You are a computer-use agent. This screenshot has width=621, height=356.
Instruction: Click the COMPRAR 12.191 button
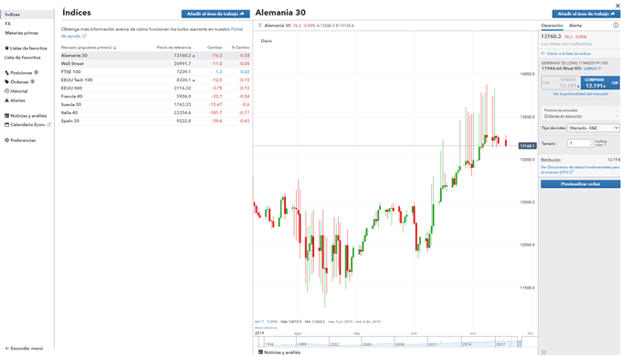coord(600,83)
